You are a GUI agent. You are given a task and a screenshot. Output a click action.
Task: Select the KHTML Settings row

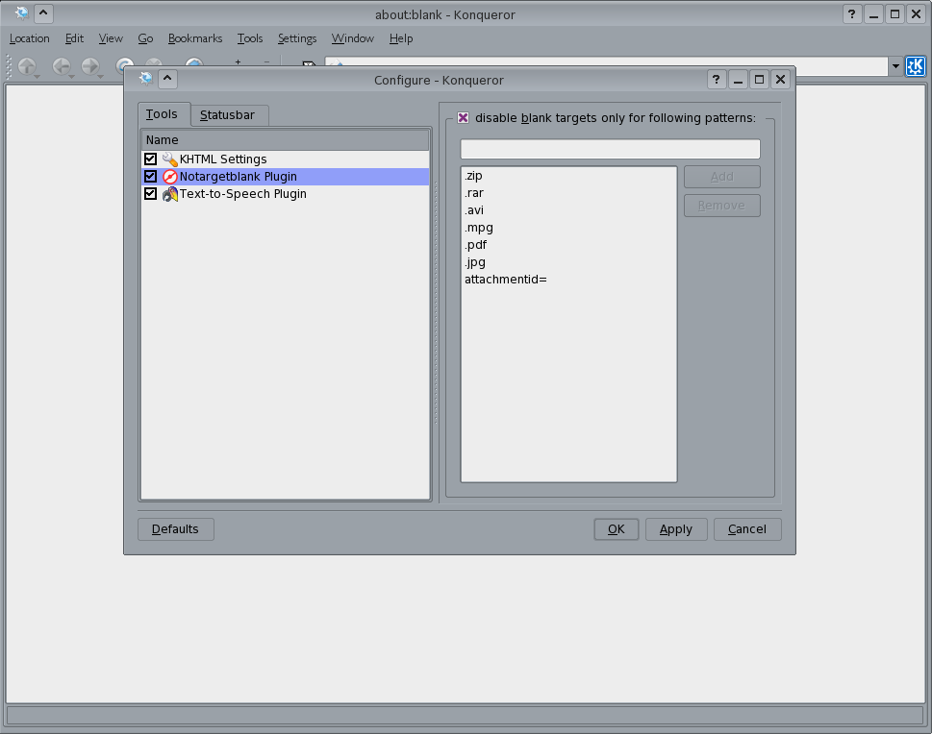285,159
